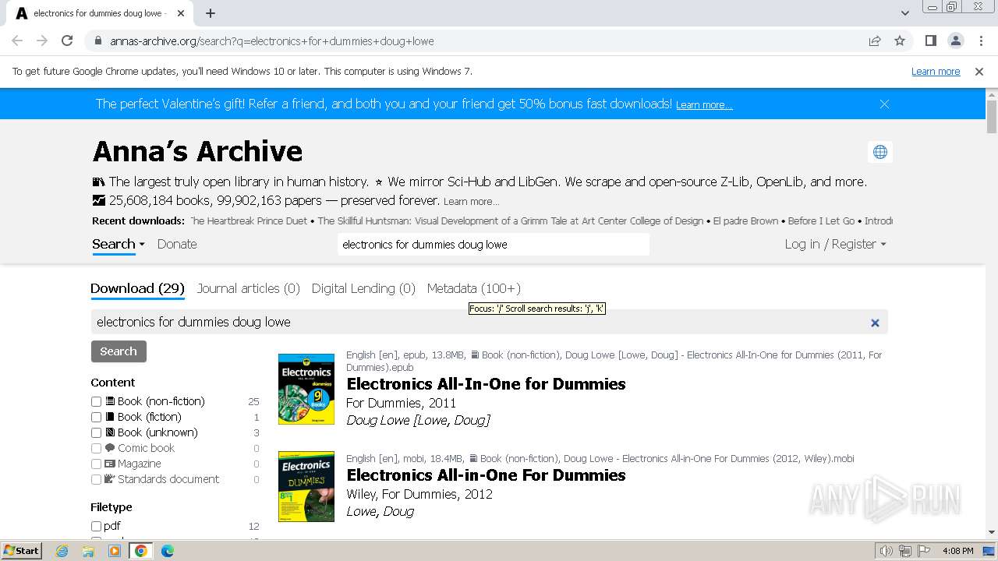Bookmark this page with the star icon
The width and height of the screenshot is (998, 561).
tap(900, 41)
